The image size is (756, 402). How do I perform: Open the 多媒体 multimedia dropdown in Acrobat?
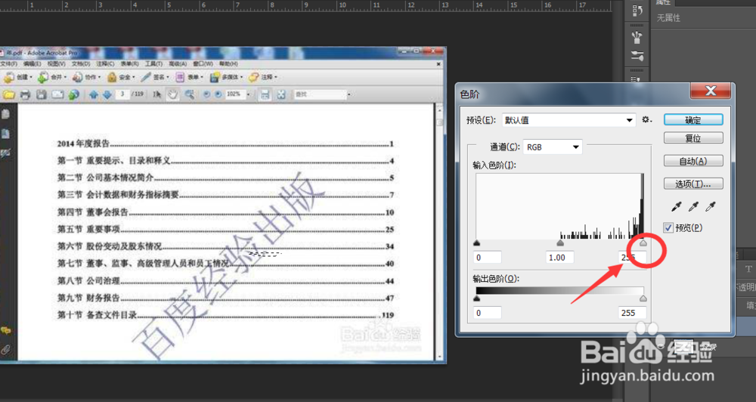[x=227, y=77]
